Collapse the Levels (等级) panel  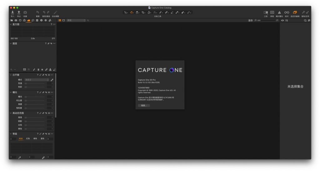[11, 134]
